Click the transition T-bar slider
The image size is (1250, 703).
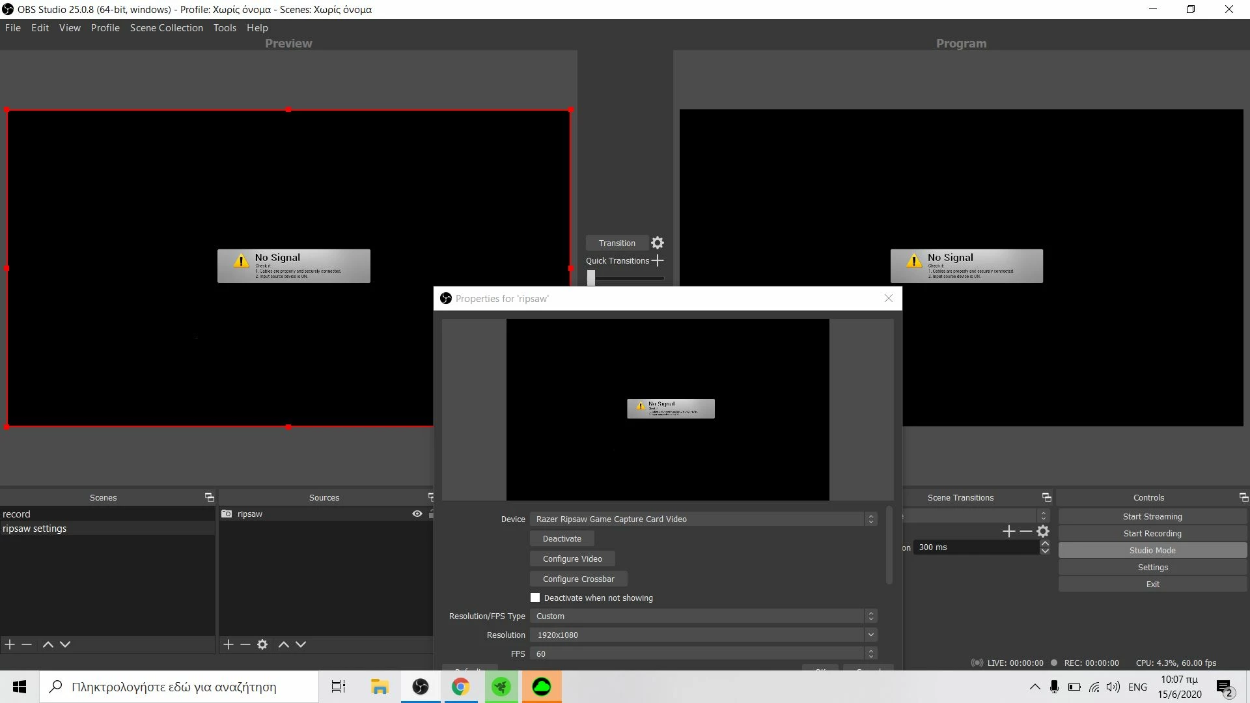pos(591,278)
